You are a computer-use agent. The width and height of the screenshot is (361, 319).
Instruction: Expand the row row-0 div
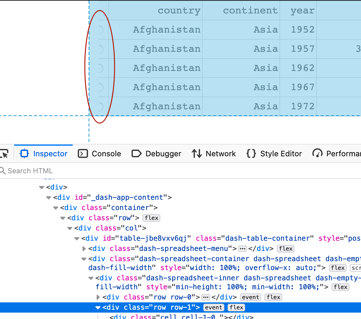click(x=98, y=297)
